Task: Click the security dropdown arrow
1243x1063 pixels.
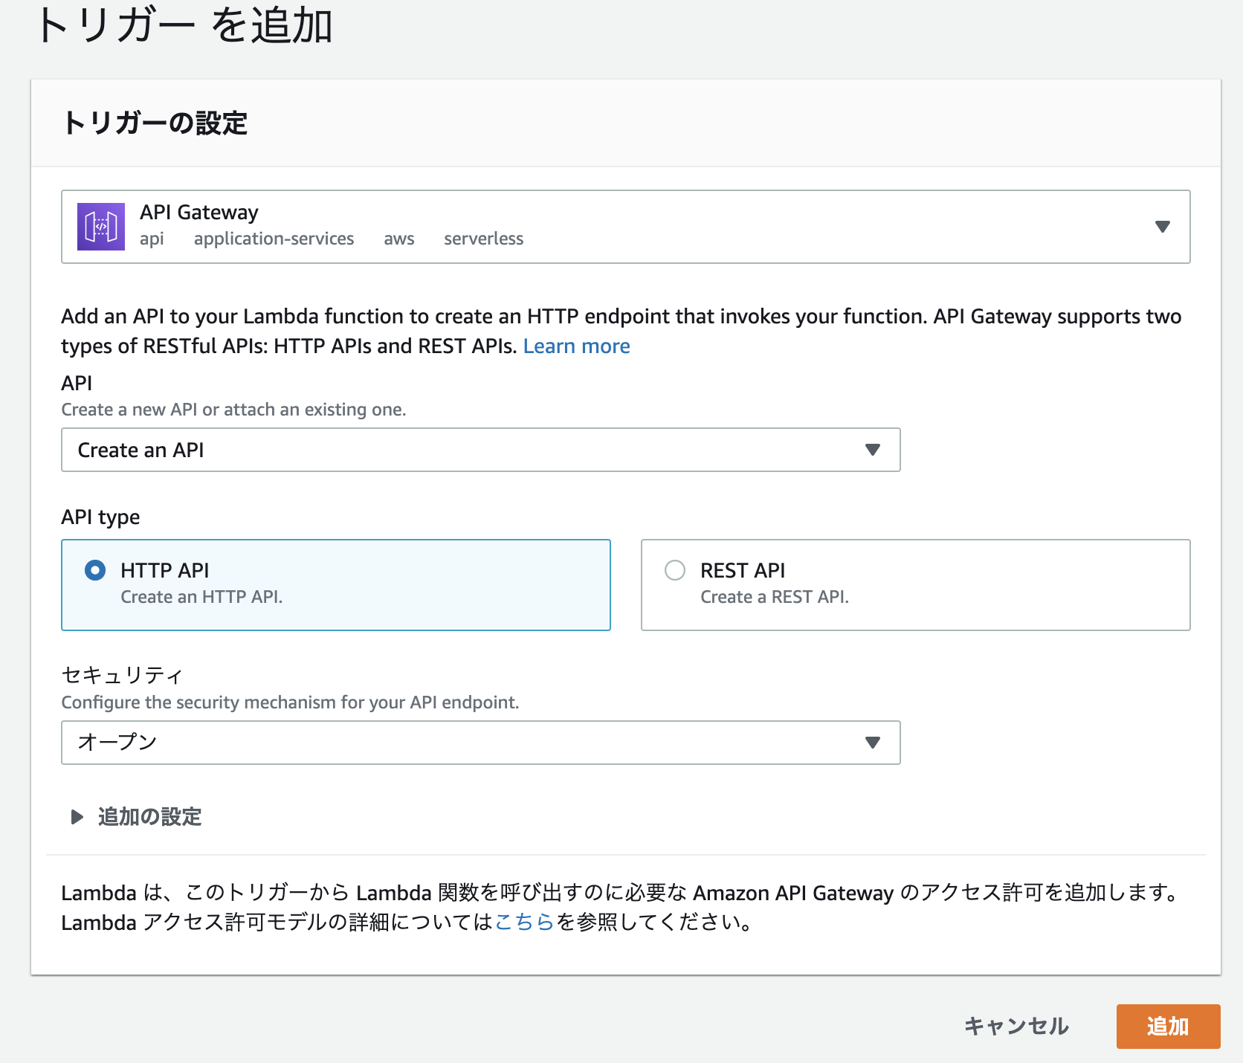Action: [x=873, y=742]
